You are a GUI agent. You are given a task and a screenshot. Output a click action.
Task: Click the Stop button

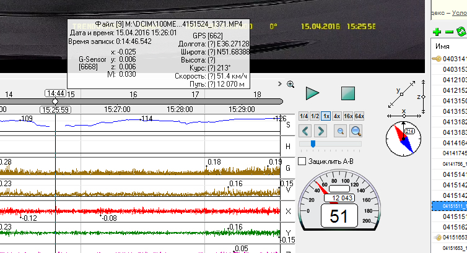(348, 93)
